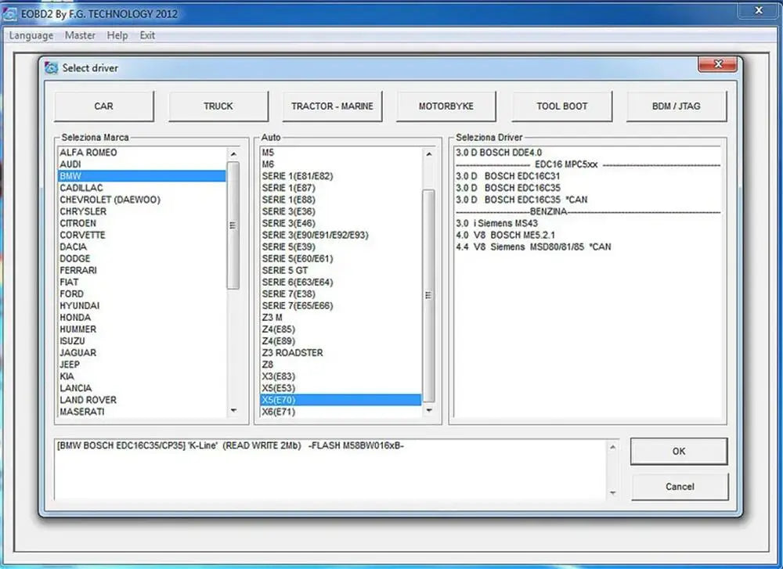
Task: Cancel the driver selection dialog
Action: (x=679, y=486)
